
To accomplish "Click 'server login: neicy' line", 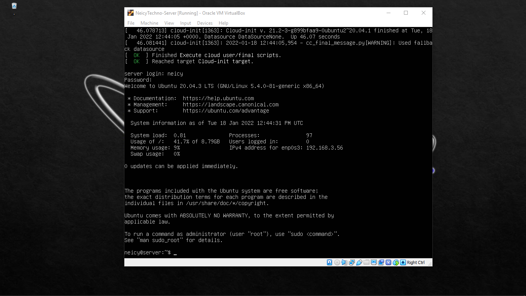I will pyautogui.click(x=154, y=74).
